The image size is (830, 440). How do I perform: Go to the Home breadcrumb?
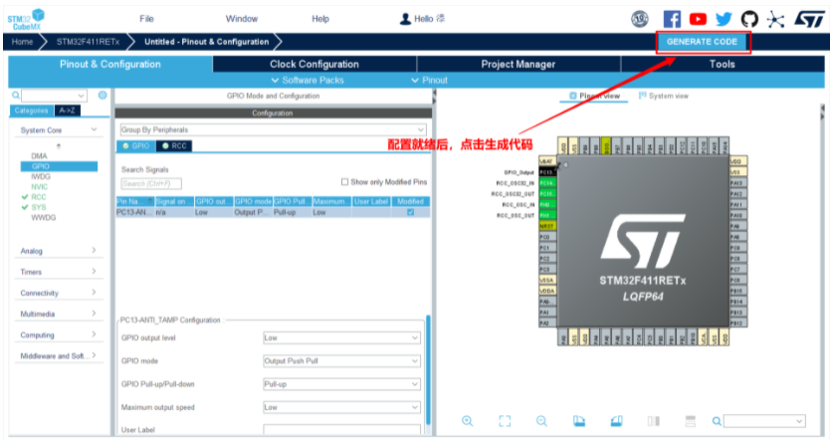tap(22, 41)
